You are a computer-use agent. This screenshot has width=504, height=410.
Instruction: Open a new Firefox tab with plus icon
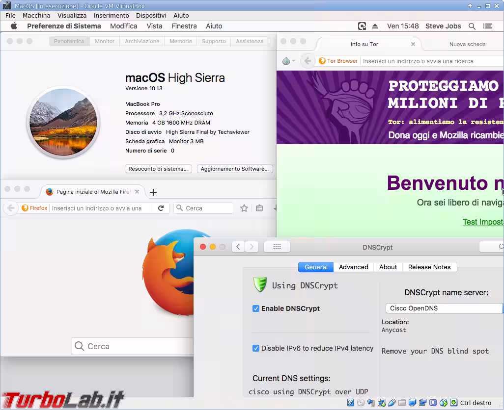point(153,192)
